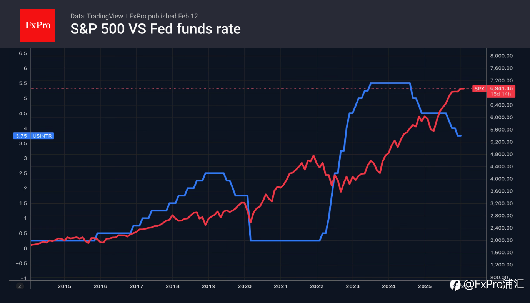Click the −1 left rate scale label
530x303 pixels.
(x=23, y=278)
